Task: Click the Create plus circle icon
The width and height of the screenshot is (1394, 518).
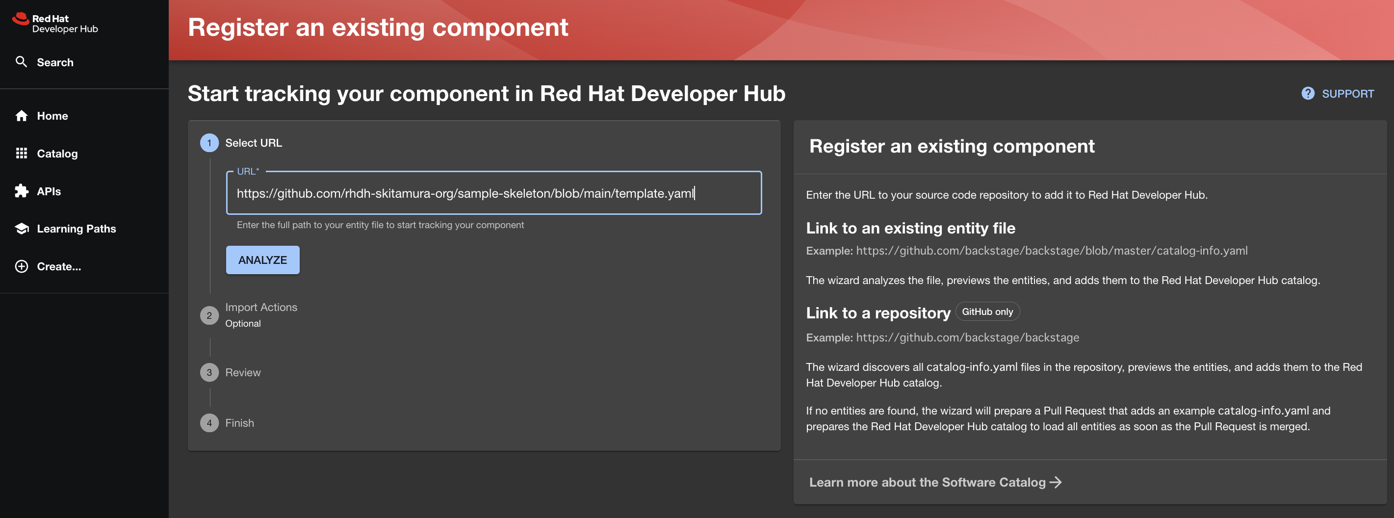Action: tap(22, 266)
